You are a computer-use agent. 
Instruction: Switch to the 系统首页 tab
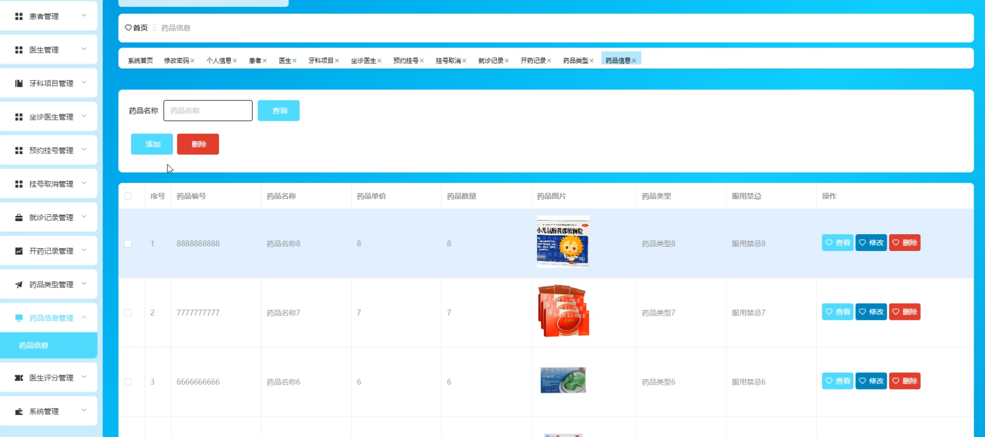point(140,61)
